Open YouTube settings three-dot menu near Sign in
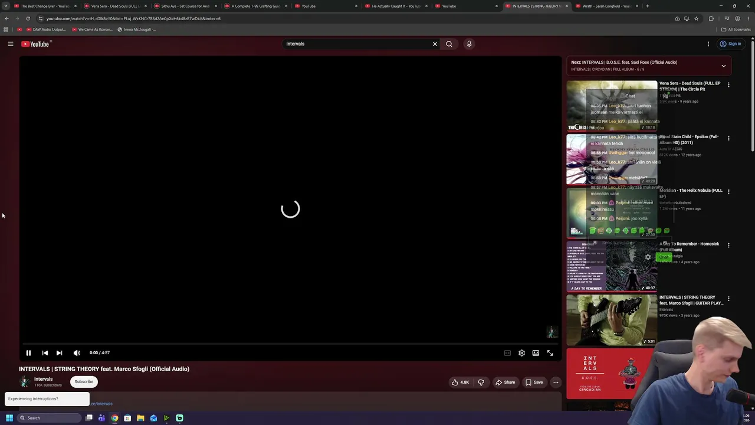The height and width of the screenshot is (425, 755). 708,44
